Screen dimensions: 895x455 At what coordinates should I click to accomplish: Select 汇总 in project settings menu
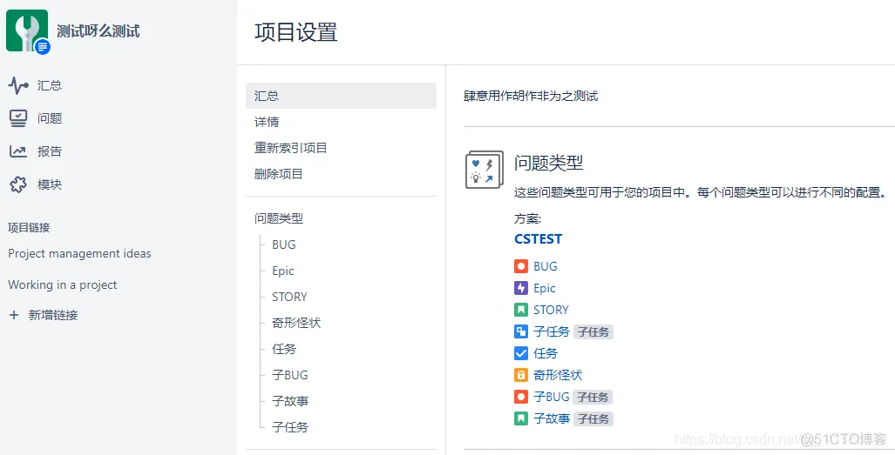[341, 96]
